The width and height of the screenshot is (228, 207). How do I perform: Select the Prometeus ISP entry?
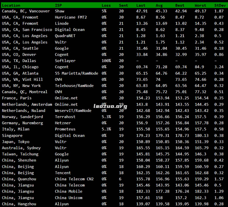pyautogui.click(x=65, y=129)
